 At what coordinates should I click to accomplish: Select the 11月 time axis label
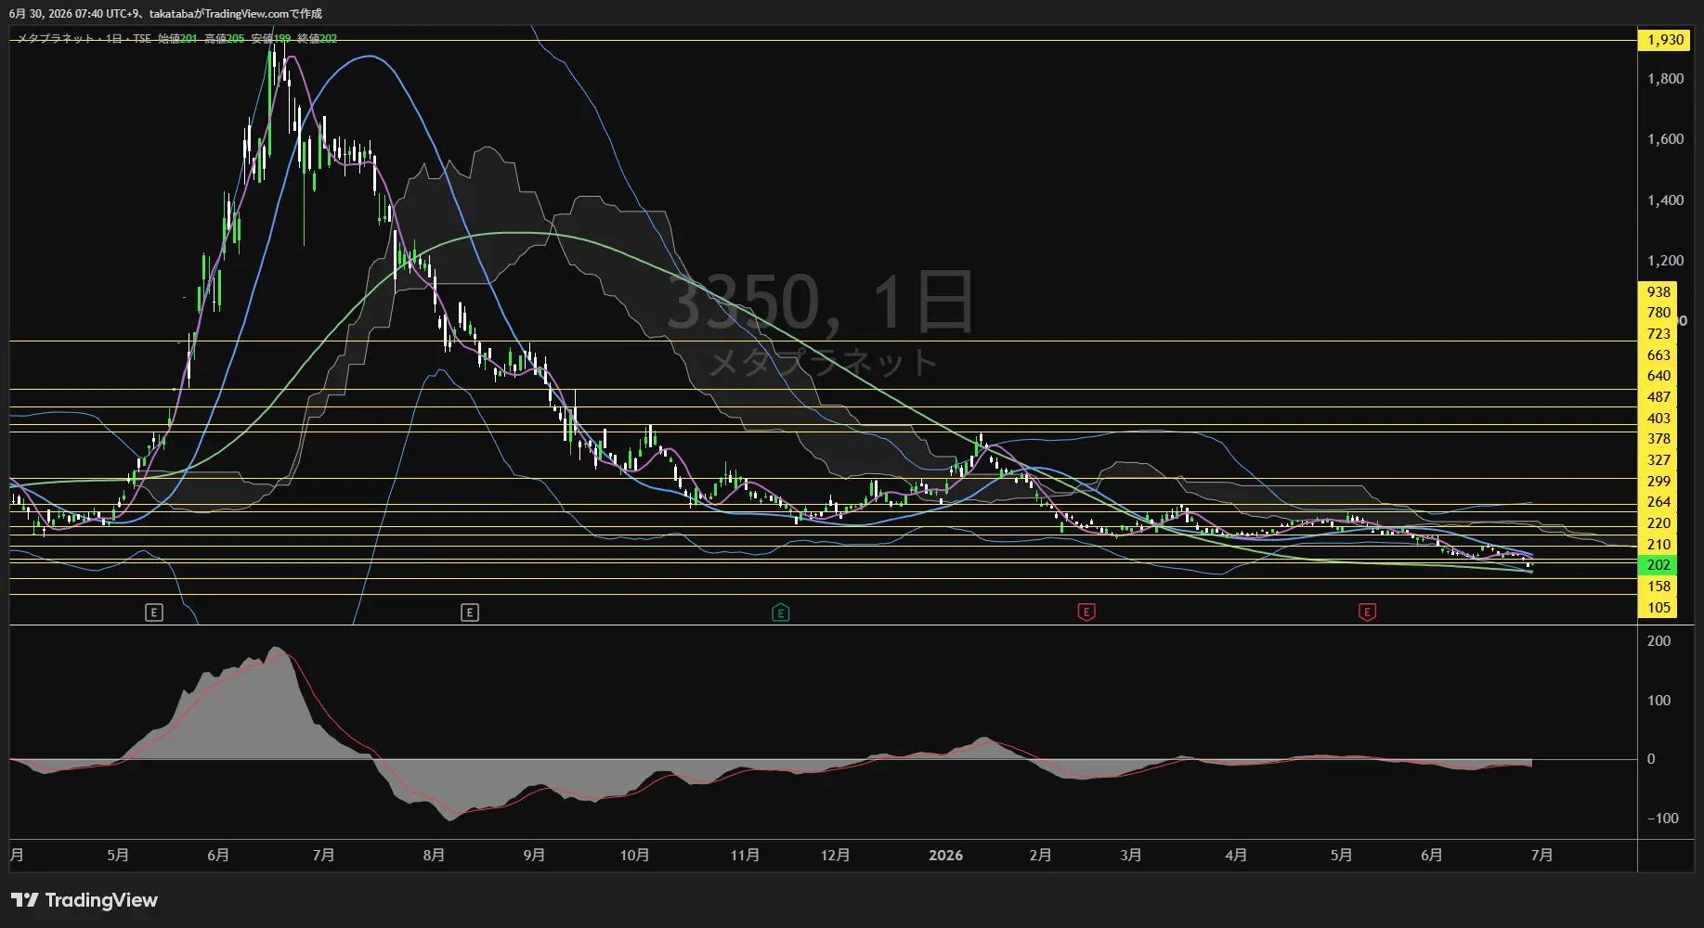[x=745, y=856]
